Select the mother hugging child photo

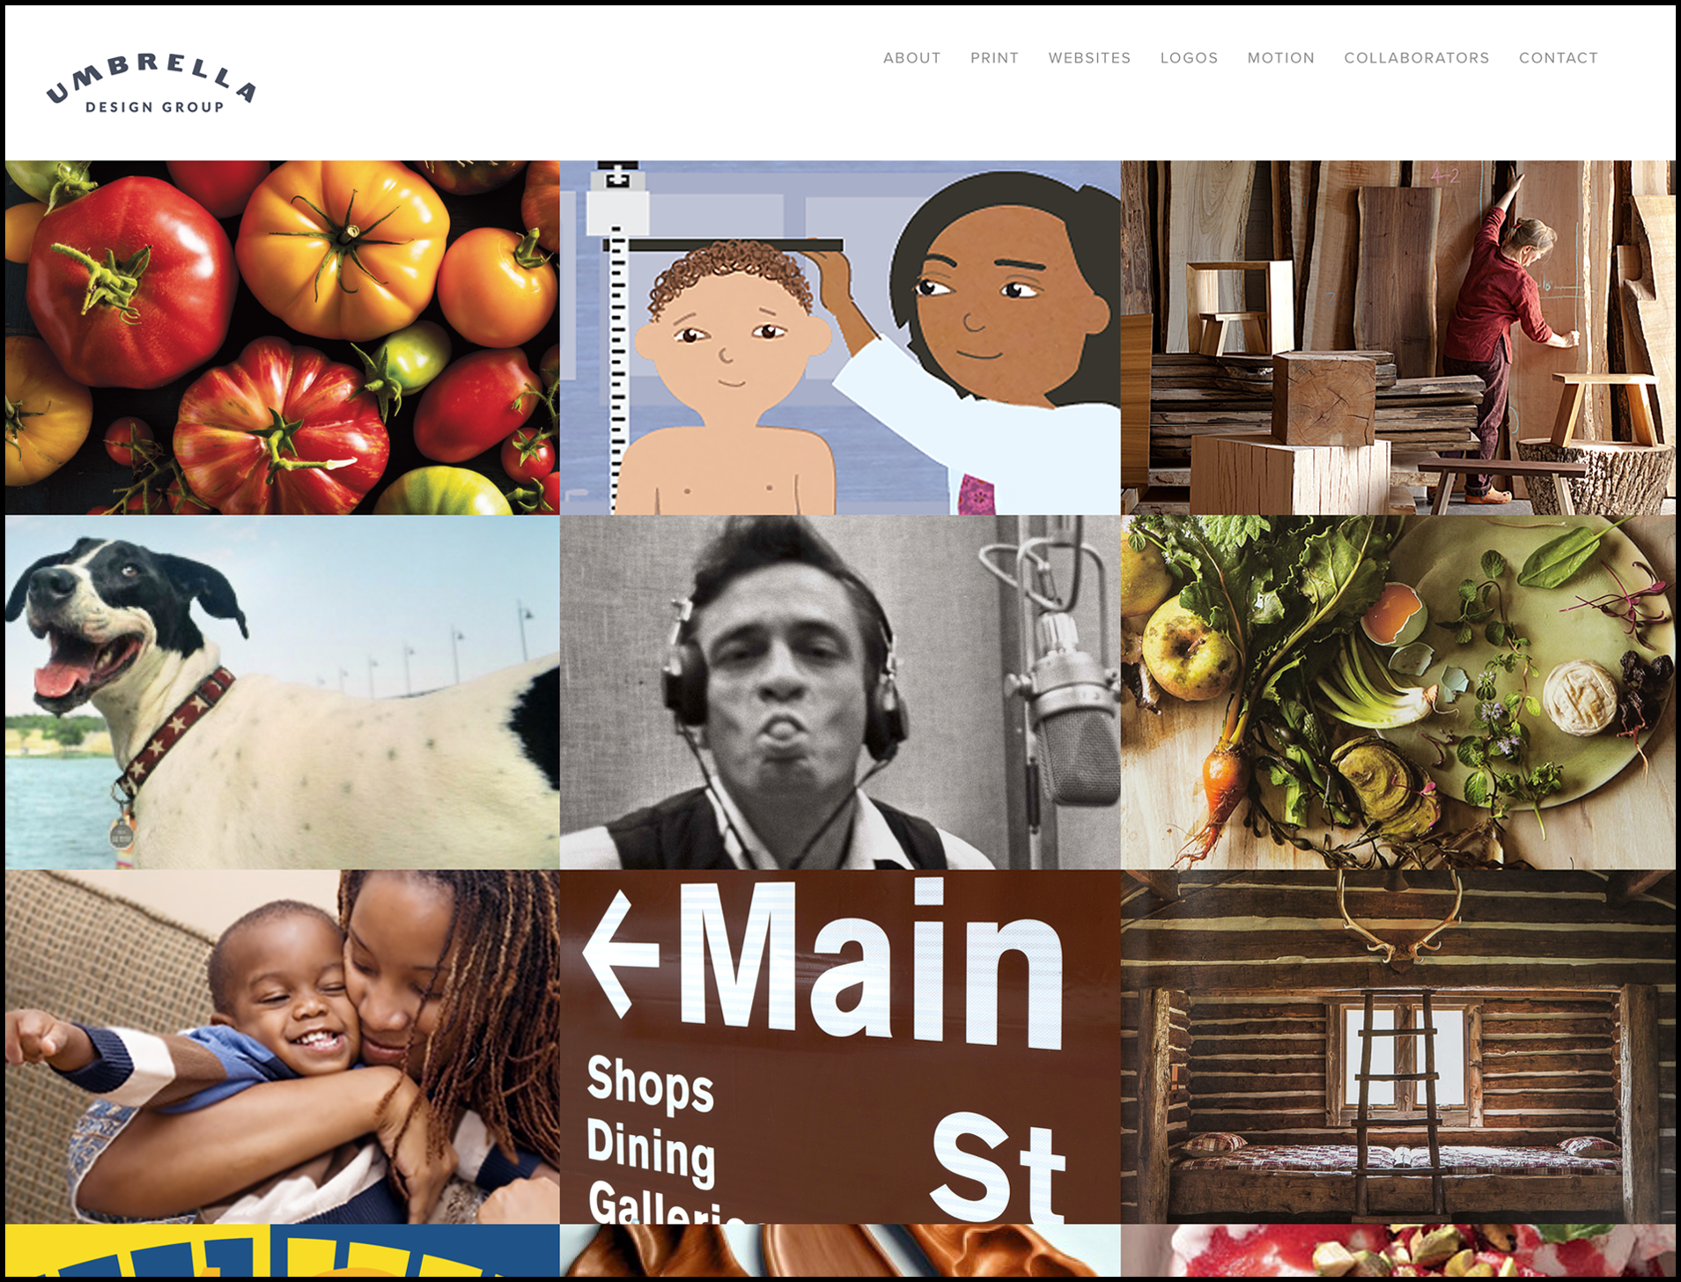click(282, 1047)
